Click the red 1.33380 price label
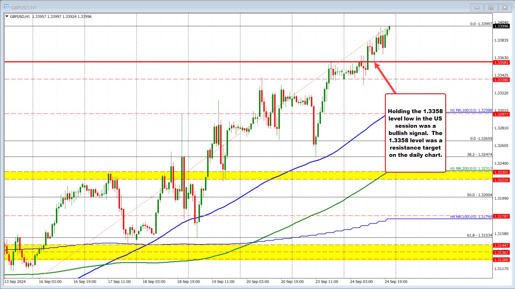This screenshot has height=289, width=515. pos(501,80)
